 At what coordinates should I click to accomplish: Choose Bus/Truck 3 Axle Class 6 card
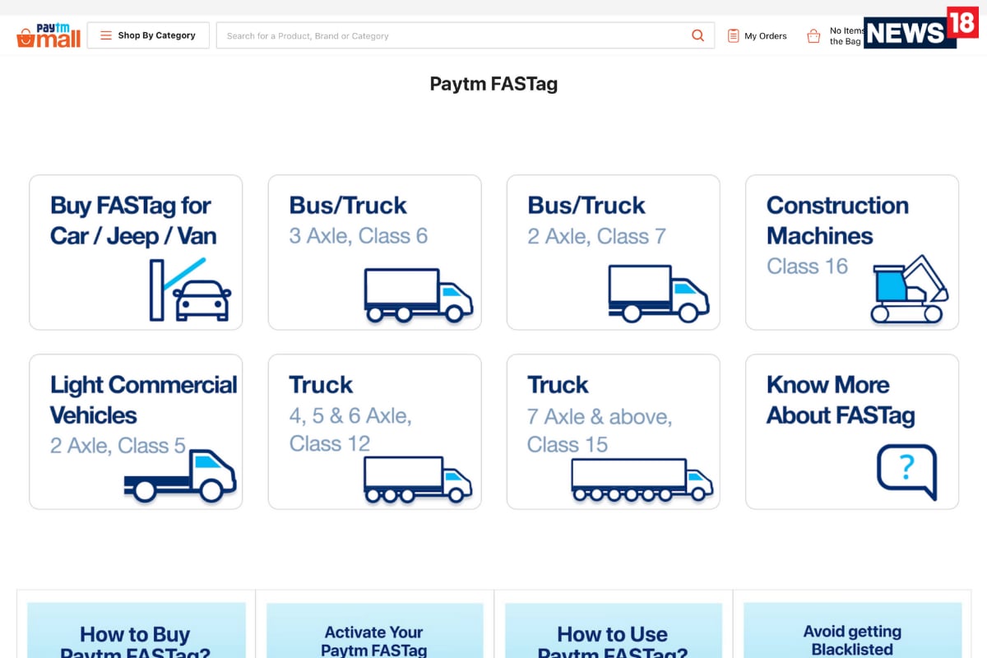(x=374, y=252)
